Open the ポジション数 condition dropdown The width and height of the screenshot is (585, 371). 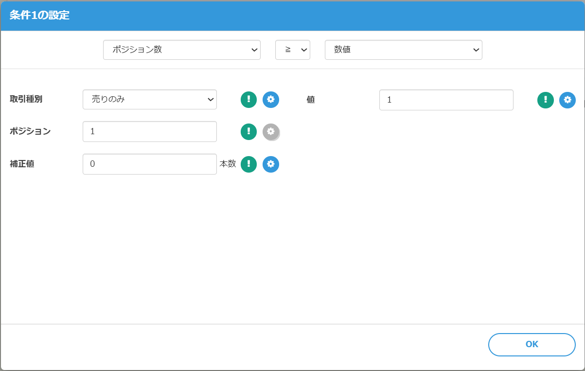(x=181, y=50)
